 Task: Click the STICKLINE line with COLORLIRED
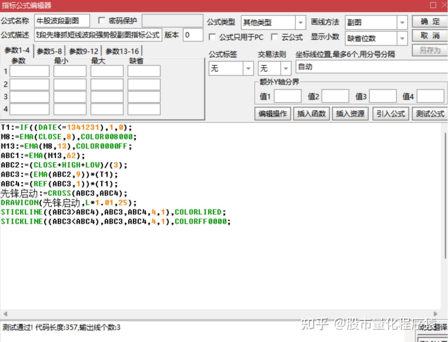pos(113,212)
